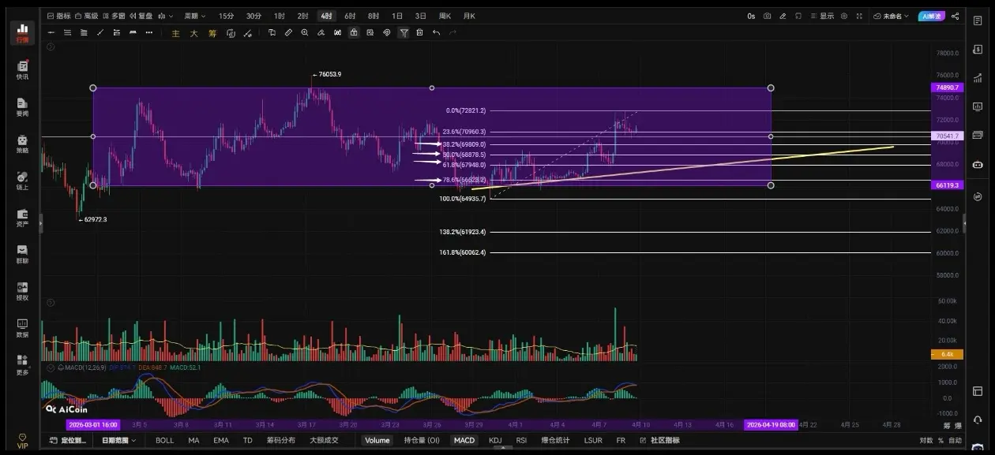Switch to the 周K timeframe
Viewport: 995px width, 455px height.
pos(445,16)
